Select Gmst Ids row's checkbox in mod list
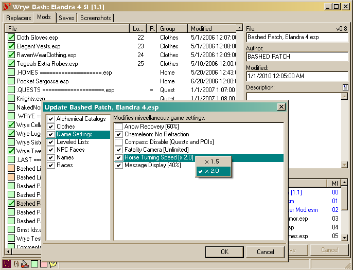 tap(11, 229)
